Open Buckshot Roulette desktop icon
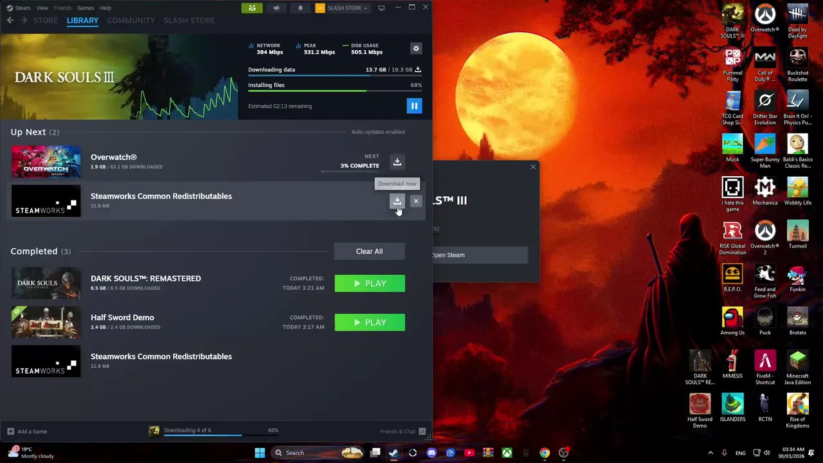The image size is (823, 463). [797, 64]
